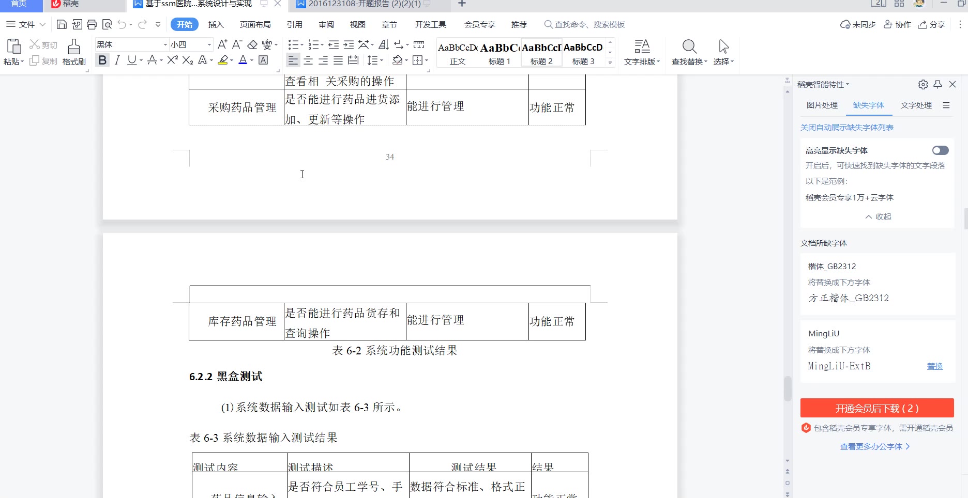
Task: Open Print Preview from quick access toolbar
Action: click(x=107, y=24)
